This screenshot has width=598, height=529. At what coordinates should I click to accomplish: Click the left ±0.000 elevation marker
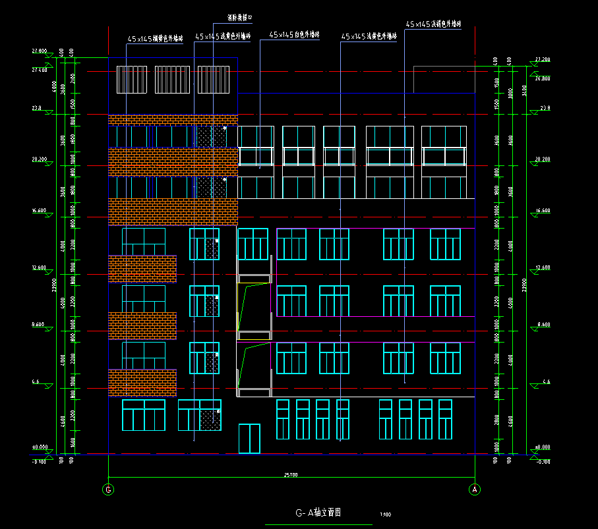(x=39, y=447)
